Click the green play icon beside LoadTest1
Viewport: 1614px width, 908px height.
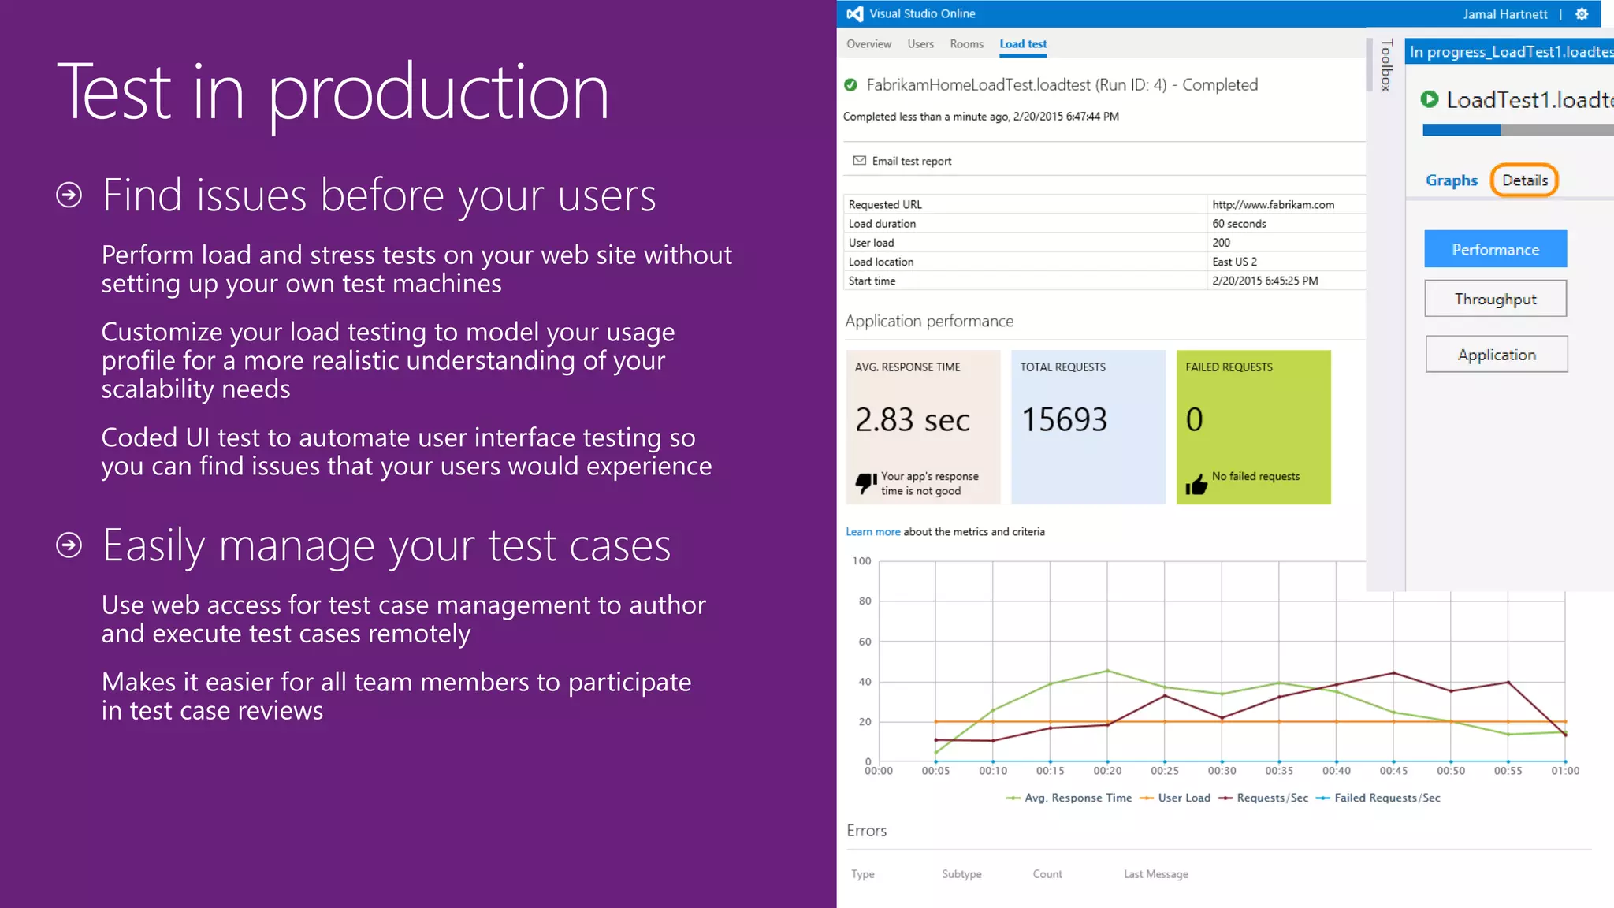tap(1429, 99)
